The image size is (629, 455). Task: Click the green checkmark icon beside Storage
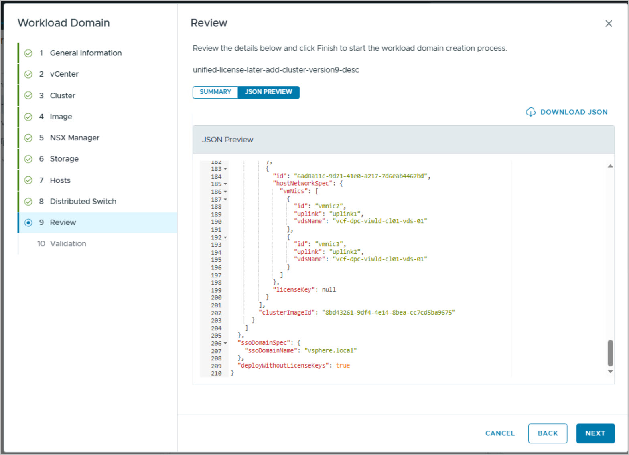28,159
